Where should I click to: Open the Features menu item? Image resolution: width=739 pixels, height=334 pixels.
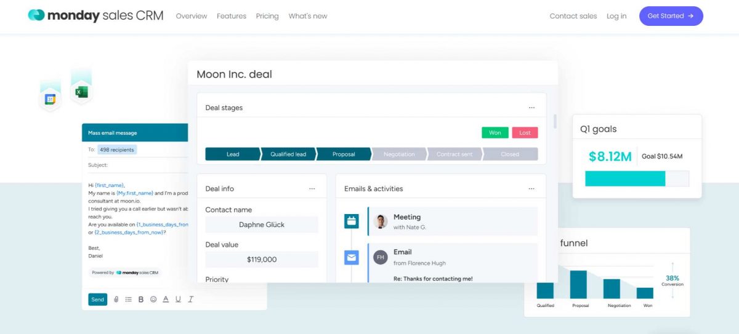pyautogui.click(x=232, y=16)
